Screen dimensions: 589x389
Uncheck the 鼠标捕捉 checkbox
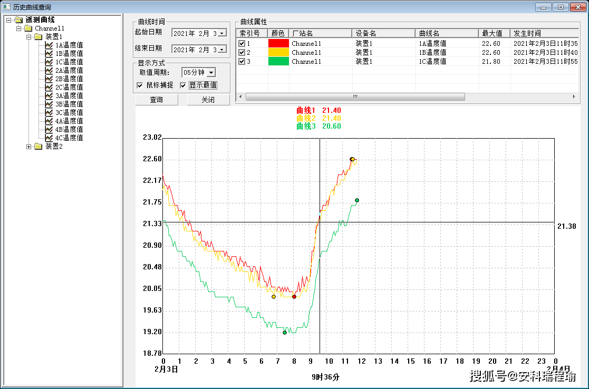(x=140, y=85)
